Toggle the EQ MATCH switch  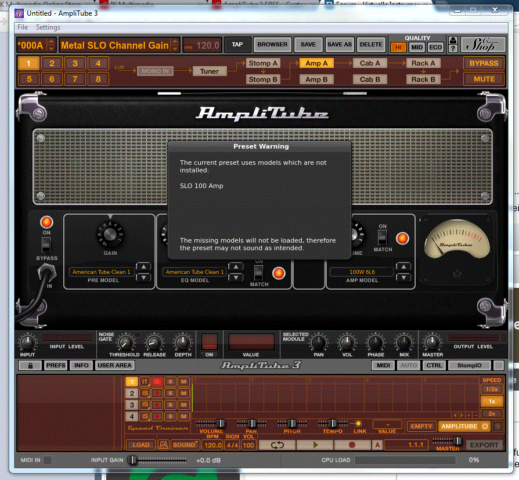click(258, 272)
